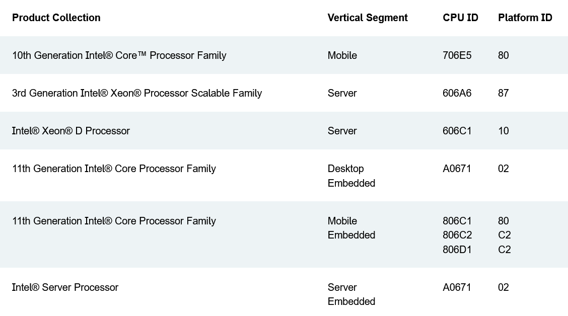This screenshot has height=316, width=568.
Task: Select 3rd Generation Intel Xeon Scalable Family
Action: 136,93
